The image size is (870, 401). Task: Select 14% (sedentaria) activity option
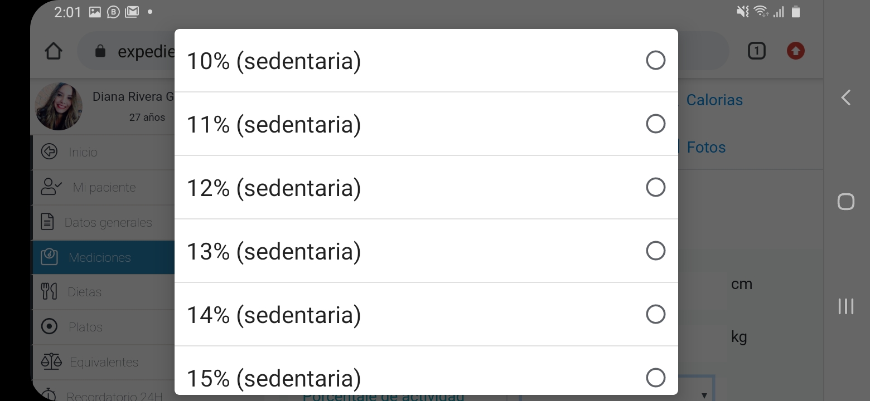(426, 314)
